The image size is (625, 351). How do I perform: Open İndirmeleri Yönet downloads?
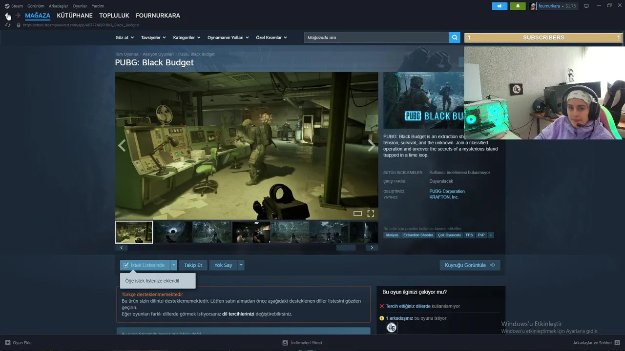tap(302, 343)
